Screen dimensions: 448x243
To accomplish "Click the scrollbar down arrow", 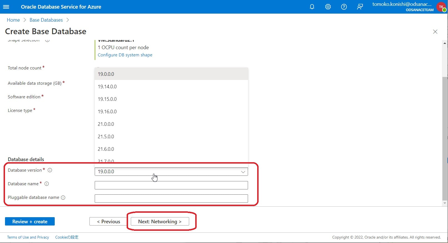I will [x=445, y=203].
